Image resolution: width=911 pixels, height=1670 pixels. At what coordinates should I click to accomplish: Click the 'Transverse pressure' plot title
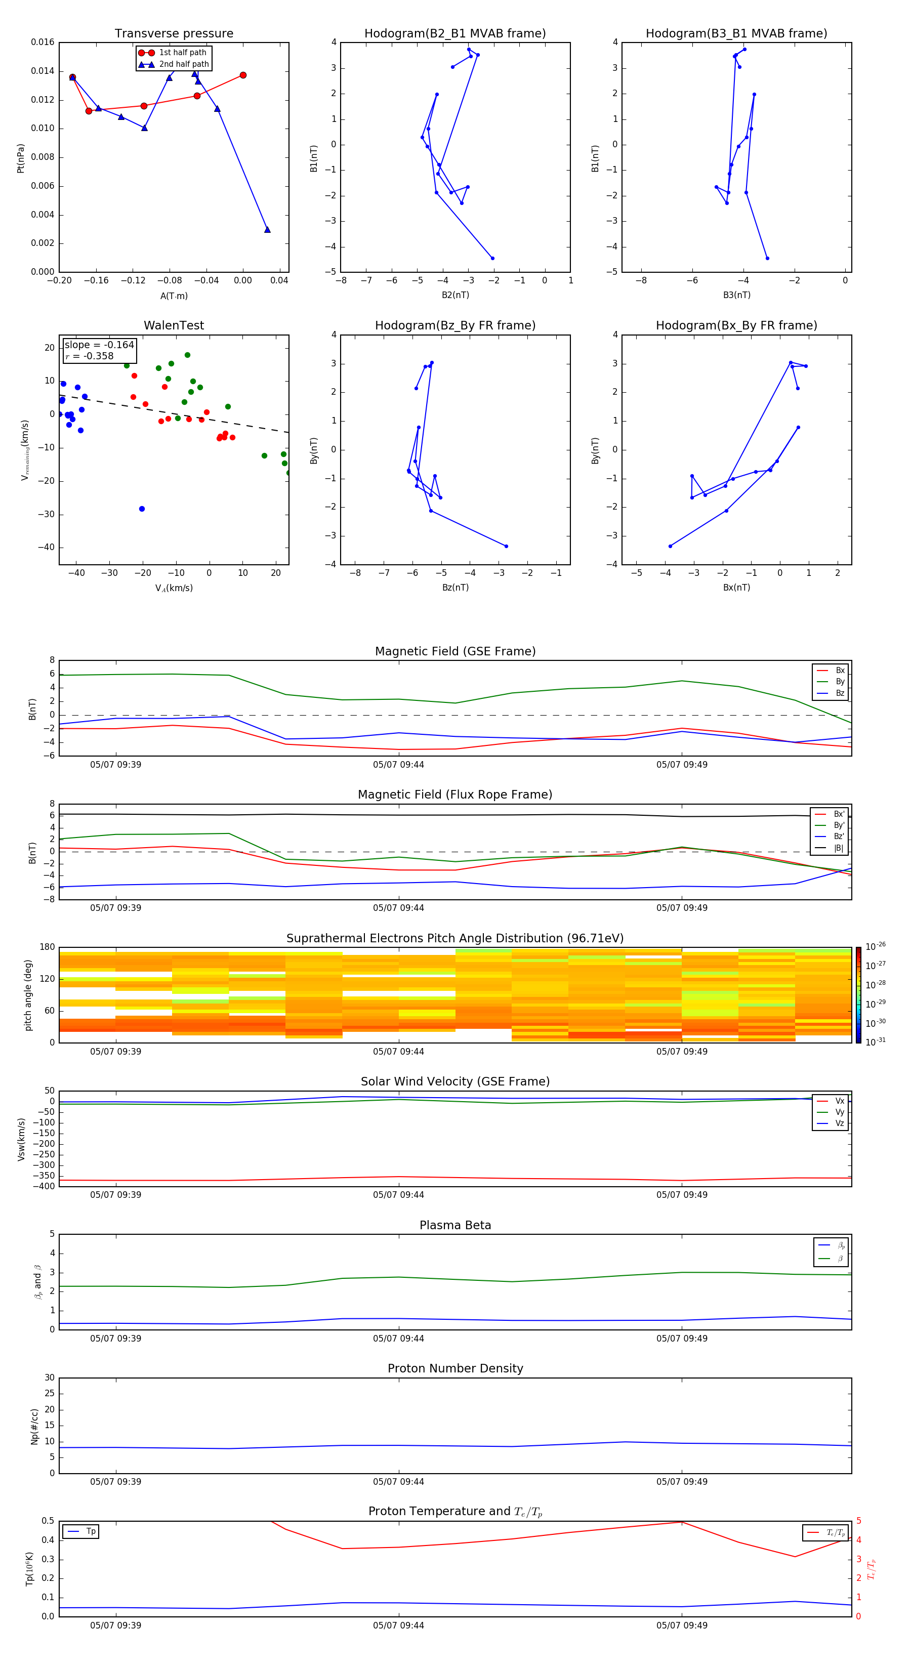174,34
